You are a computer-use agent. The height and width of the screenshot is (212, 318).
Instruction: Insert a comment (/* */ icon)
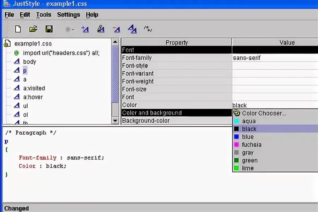pyautogui.click(x=148, y=29)
